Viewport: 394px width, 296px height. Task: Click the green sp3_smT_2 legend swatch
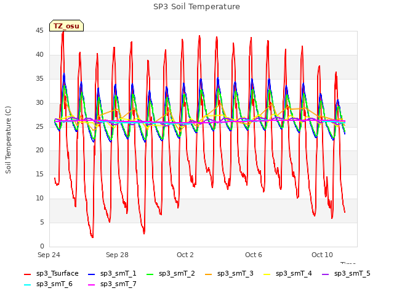(150, 274)
